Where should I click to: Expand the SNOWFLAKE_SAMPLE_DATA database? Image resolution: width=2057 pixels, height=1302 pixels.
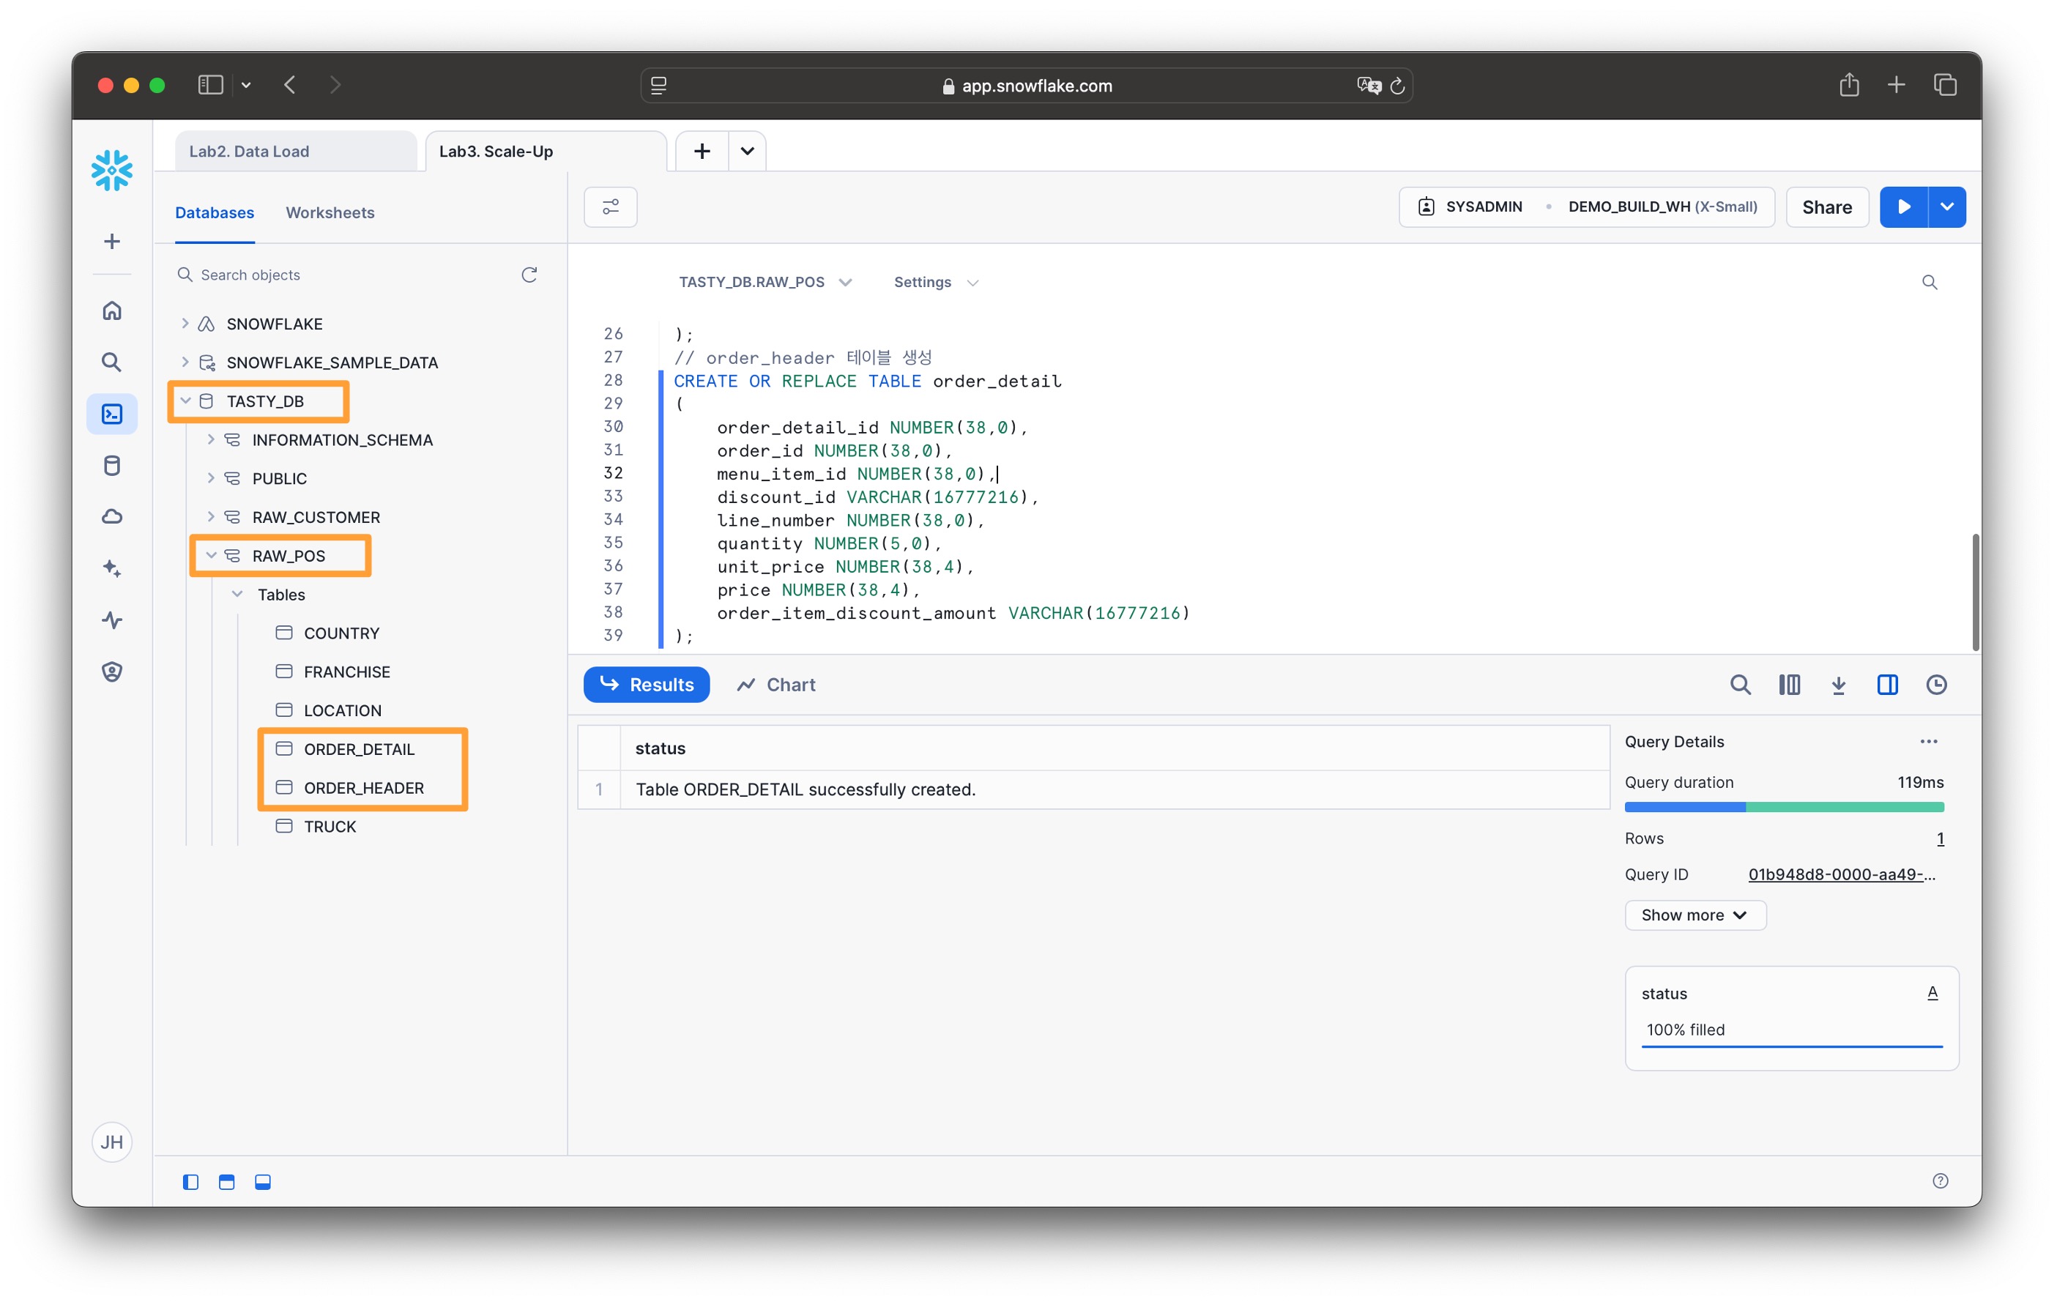pyautogui.click(x=185, y=362)
